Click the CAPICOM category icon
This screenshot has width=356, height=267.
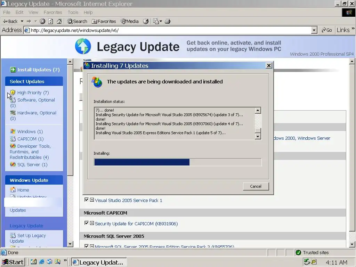click(x=13, y=139)
